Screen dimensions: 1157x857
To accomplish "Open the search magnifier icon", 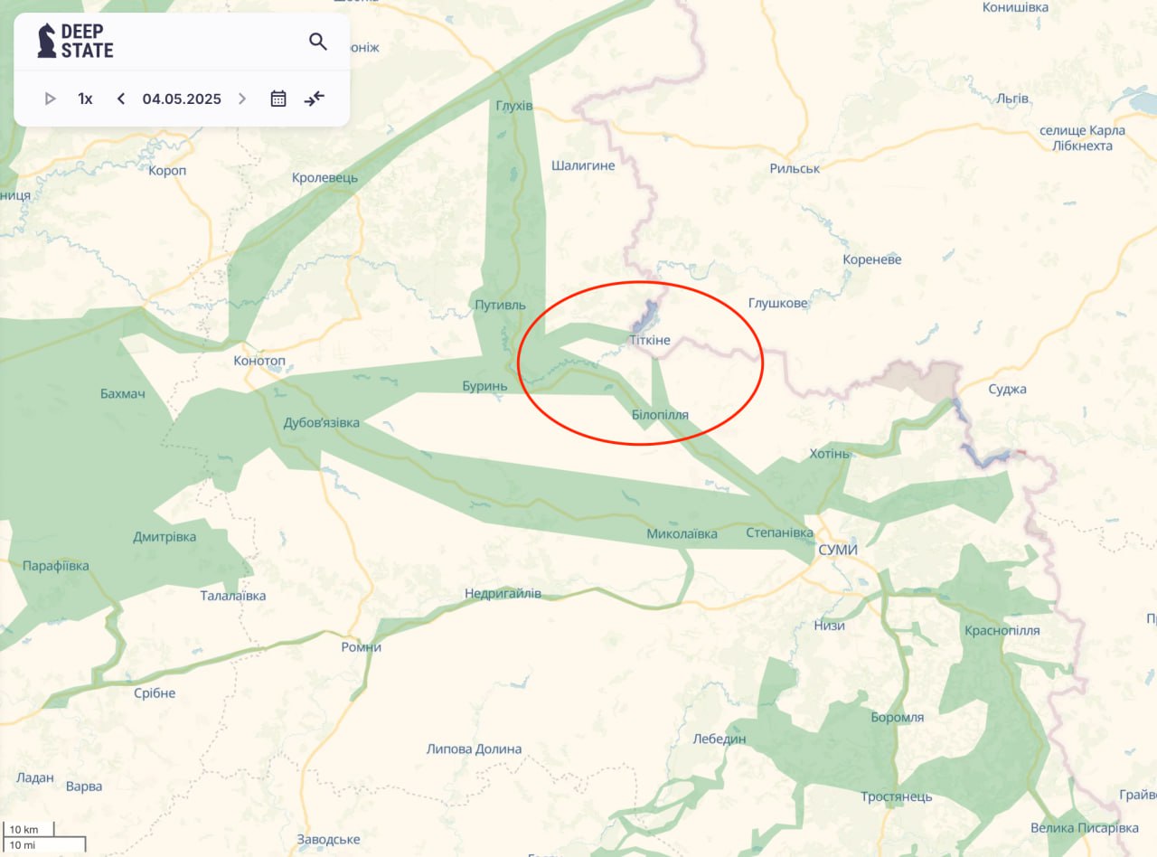I will (x=317, y=42).
